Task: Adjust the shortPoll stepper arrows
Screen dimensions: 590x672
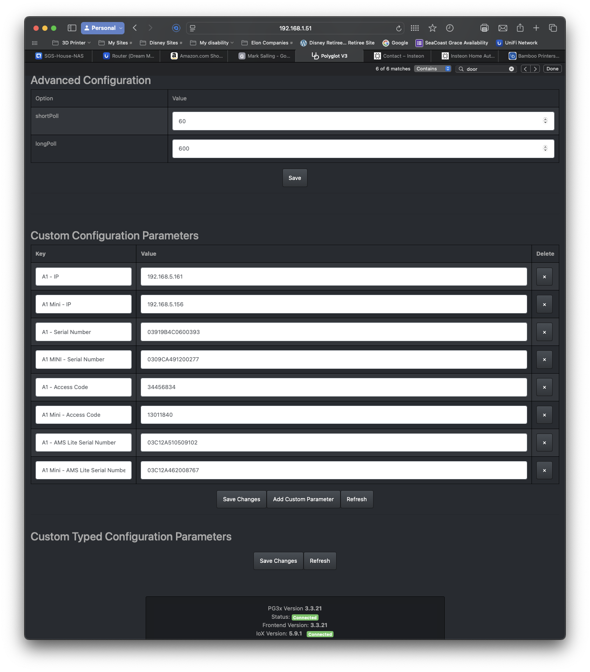Action: pos(545,121)
